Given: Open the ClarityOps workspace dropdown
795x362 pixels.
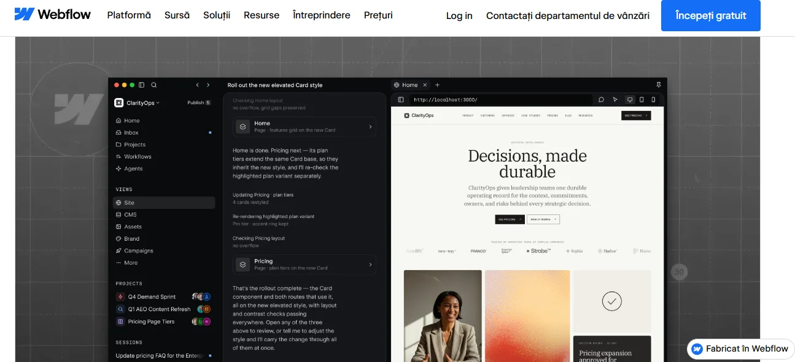Looking at the screenshot, I should 143,103.
